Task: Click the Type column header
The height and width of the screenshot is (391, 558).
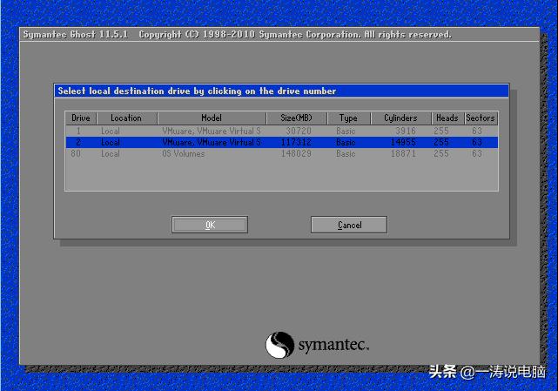Action: click(348, 118)
